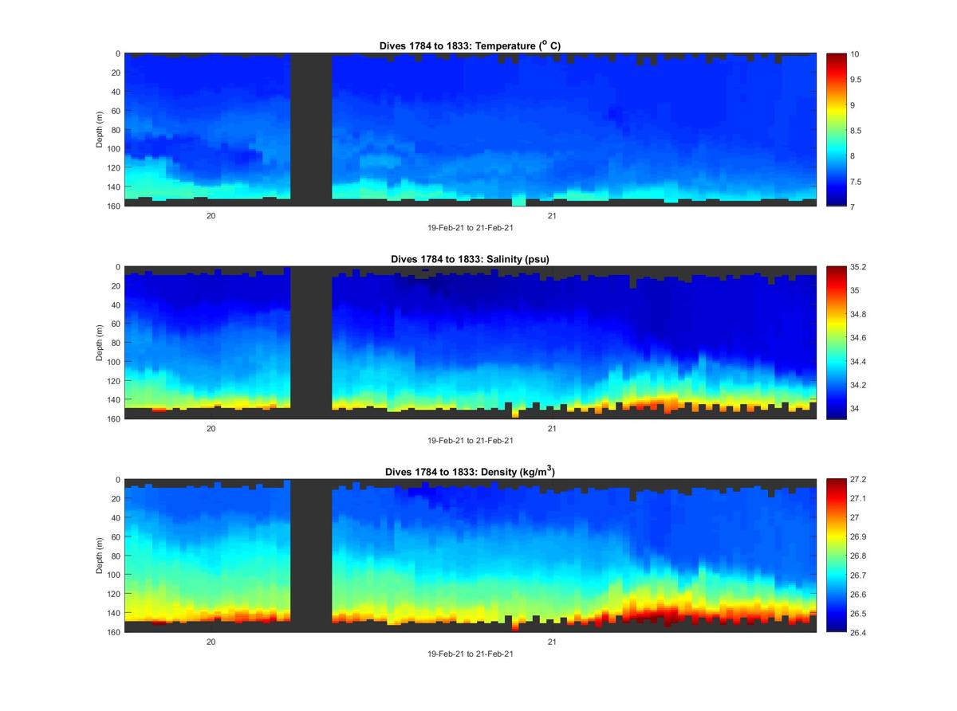The width and height of the screenshot is (957, 711).
Task: Click the 35 tick on Salinity colorbar
Action: (856, 291)
